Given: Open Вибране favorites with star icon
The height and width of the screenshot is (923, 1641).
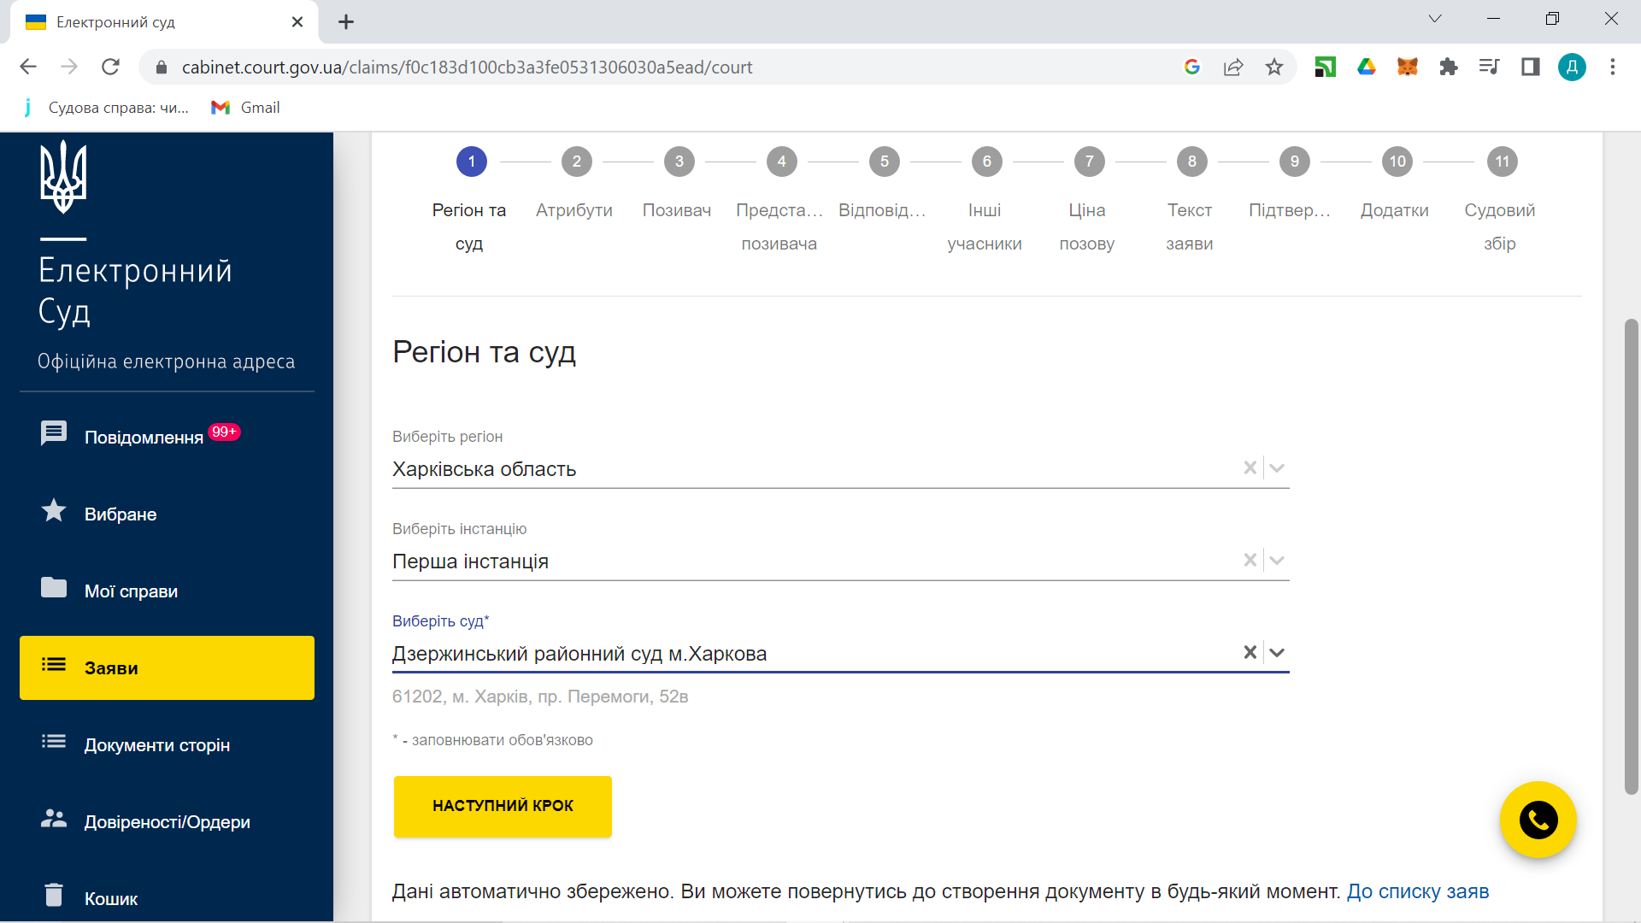Looking at the screenshot, I should pyautogui.click(x=120, y=514).
